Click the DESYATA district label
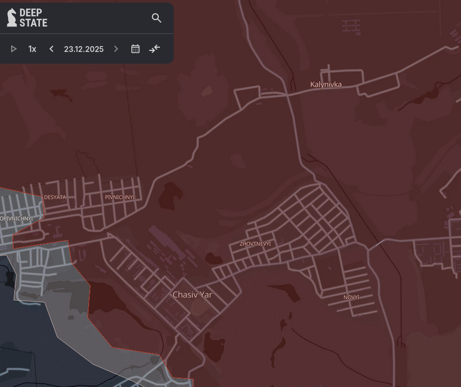This screenshot has width=461, height=387. 55,197
